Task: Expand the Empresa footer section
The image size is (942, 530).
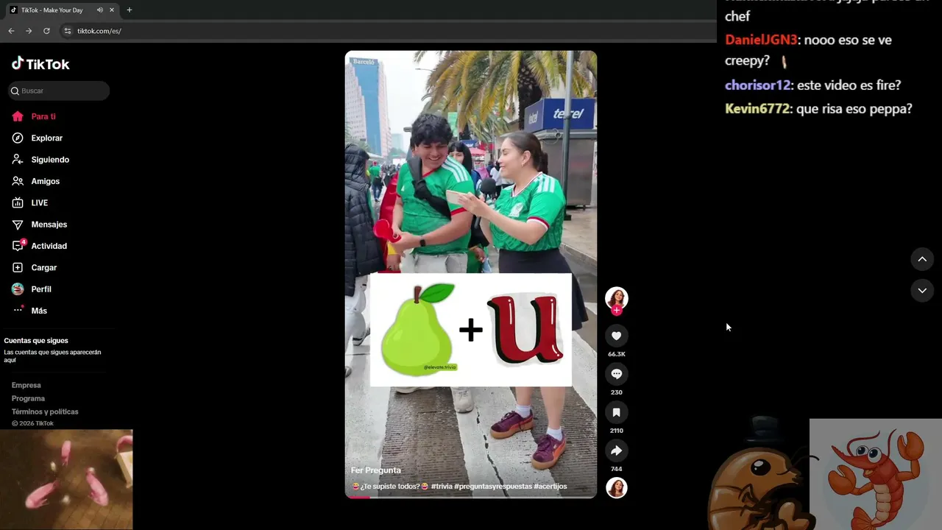Action: pos(26,385)
